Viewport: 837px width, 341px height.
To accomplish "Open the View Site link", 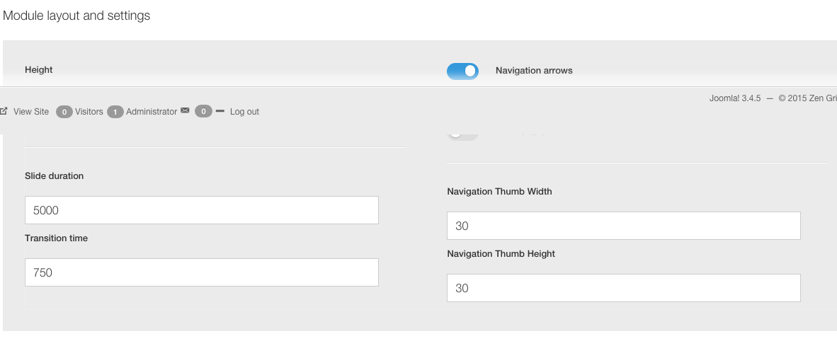I will pos(31,112).
